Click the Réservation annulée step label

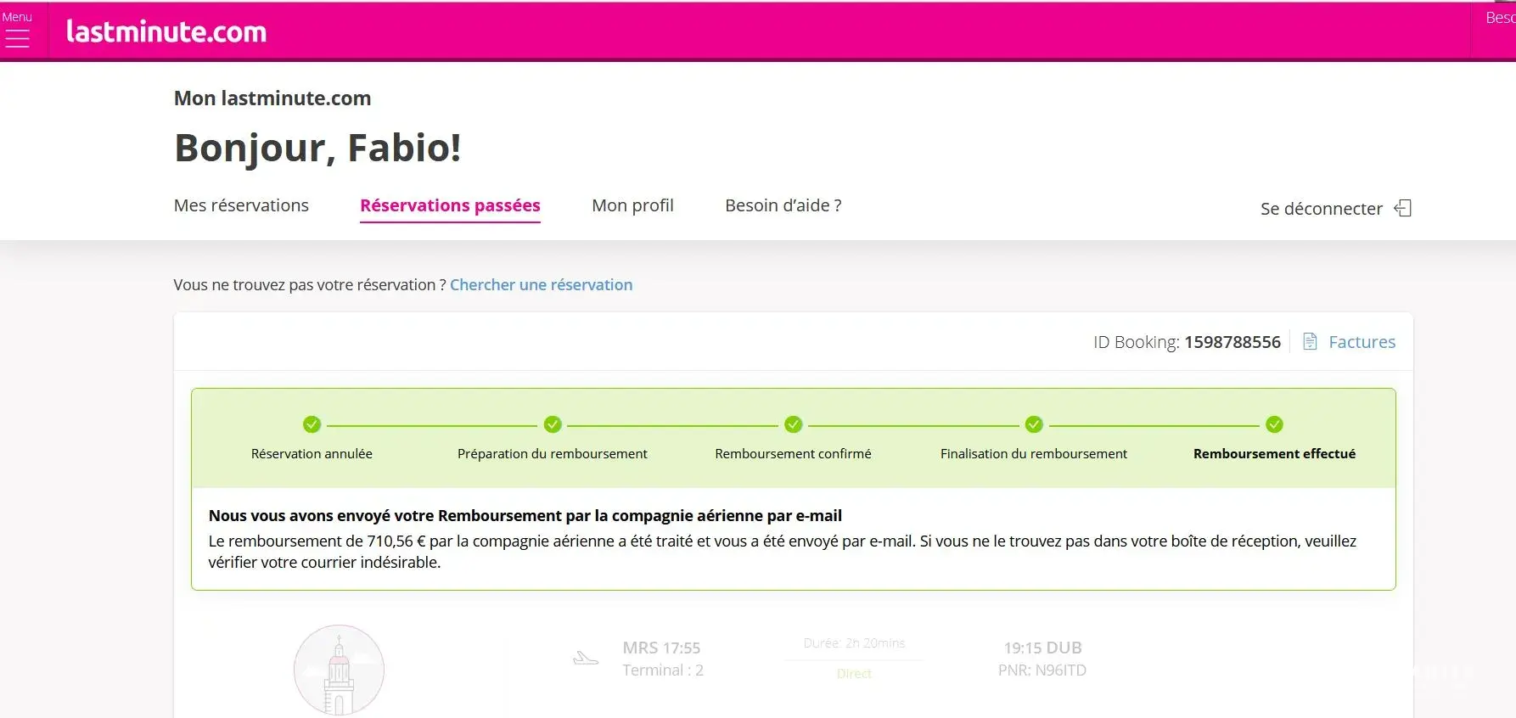click(312, 454)
